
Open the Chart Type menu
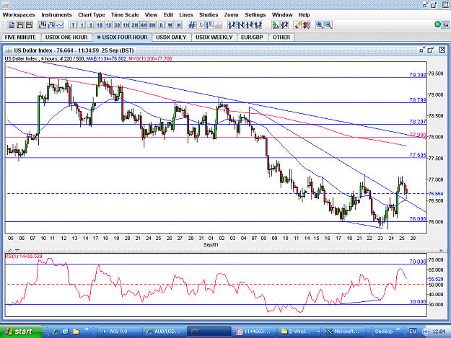pos(92,14)
